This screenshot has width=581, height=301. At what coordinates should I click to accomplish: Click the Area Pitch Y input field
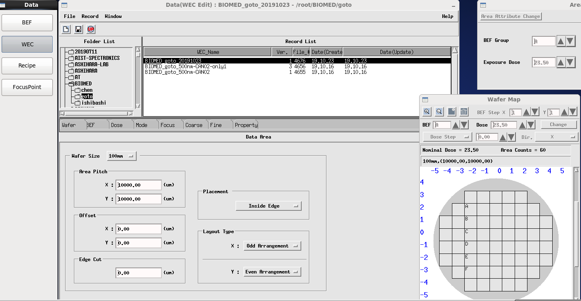pyautogui.click(x=139, y=199)
